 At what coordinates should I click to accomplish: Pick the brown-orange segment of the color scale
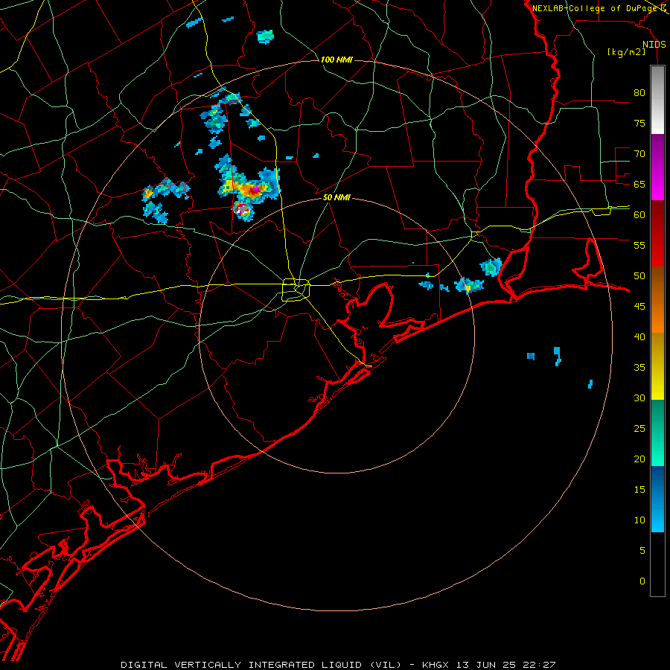657,299
